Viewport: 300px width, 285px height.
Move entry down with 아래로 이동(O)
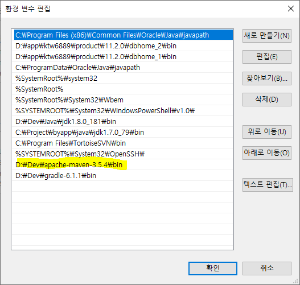point(267,153)
